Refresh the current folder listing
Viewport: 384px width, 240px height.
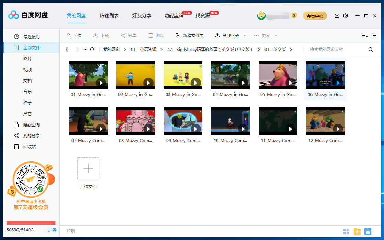[x=92, y=50]
